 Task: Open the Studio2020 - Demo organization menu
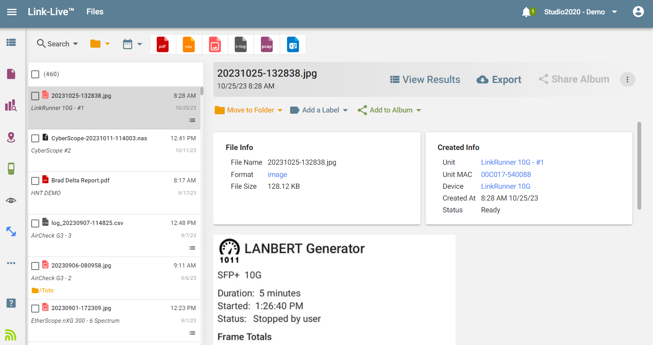tap(580, 12)
